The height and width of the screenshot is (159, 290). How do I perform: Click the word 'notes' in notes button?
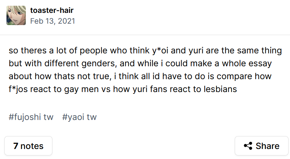32,146
